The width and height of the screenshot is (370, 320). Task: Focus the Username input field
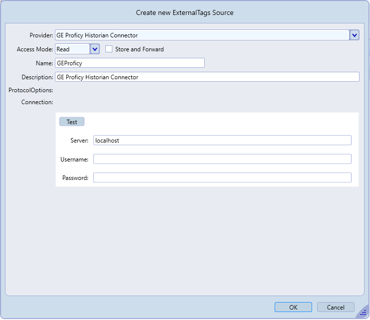[x=222, y=159]
